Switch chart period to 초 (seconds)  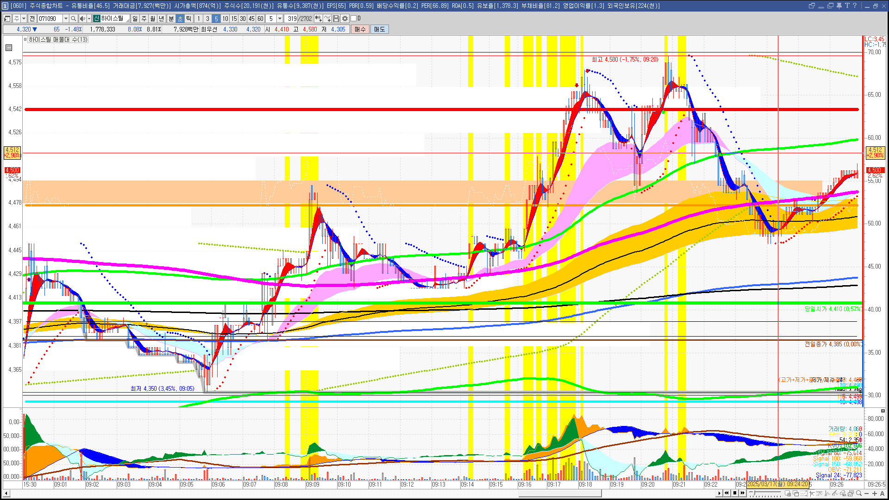click(x=180, y=19)
